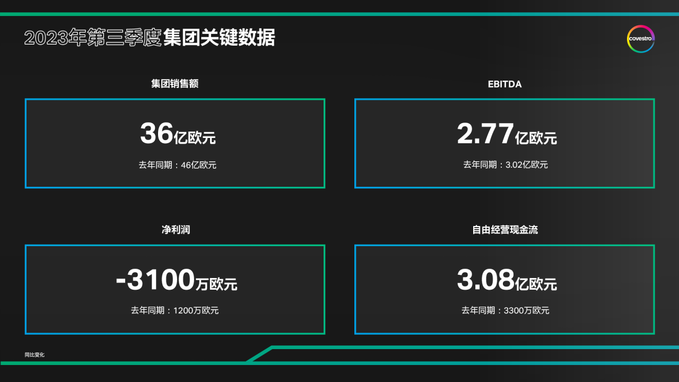Select the text 去年同期：46亿欧元
The height and width of the screenshot is (382, 679).
[177, 165]
